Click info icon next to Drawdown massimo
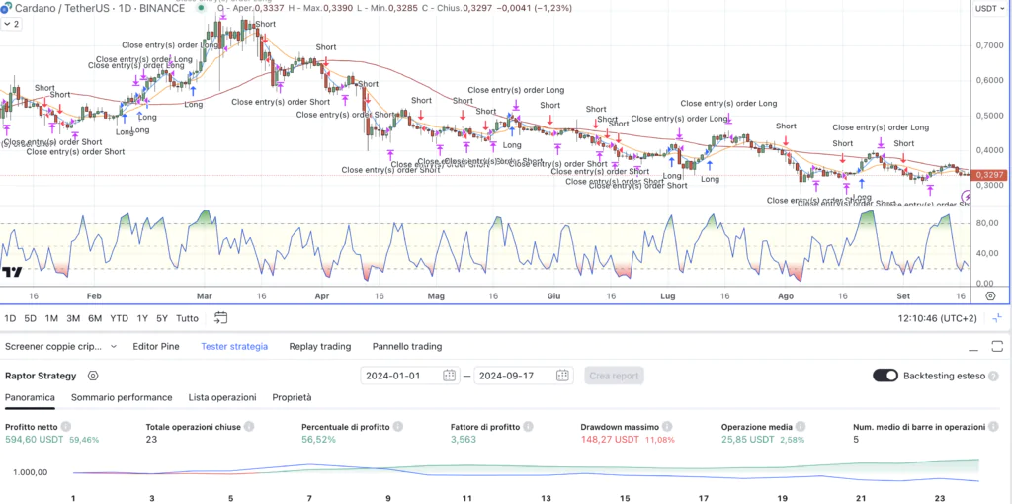The image size is (1012, 504). point(667,427)
